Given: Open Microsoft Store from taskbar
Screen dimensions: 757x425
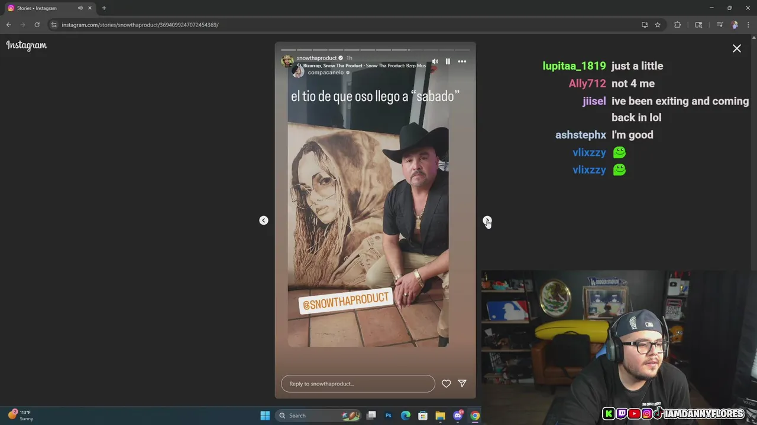Looking at the screenshot, I should tap(423, 416).
